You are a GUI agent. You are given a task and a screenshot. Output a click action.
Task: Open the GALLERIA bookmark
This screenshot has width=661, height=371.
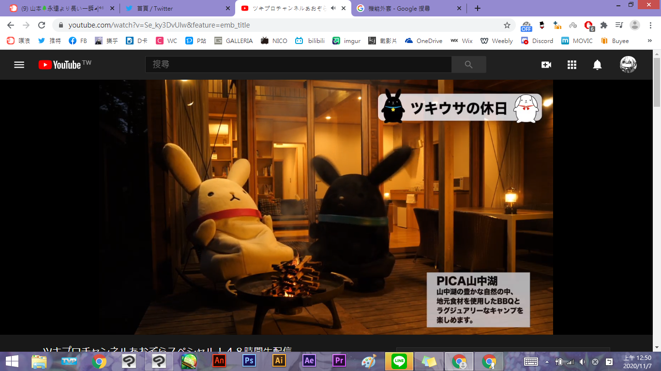point(233,41)
